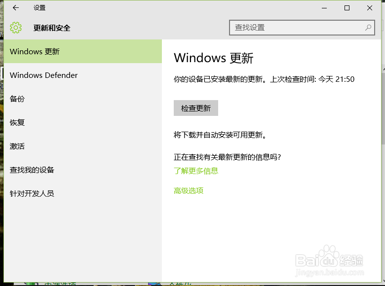
Task: Open the 高级选项 link
Action: (x=189, y=191)
